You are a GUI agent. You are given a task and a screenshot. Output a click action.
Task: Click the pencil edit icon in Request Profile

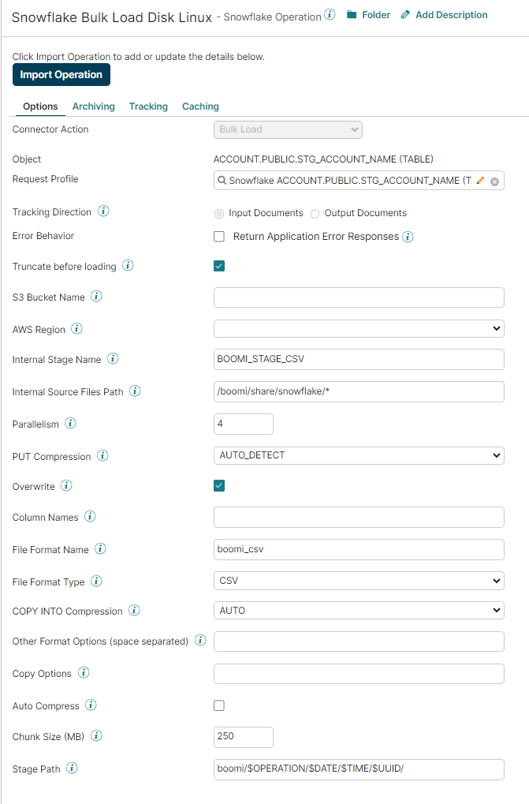click(481, 181)
